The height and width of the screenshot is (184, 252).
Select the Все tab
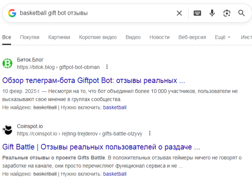[x=7, y=37]
